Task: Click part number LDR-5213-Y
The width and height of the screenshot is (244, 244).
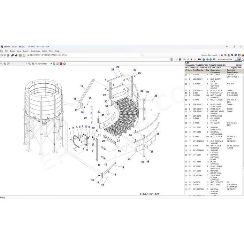Action: pos(198,105)
